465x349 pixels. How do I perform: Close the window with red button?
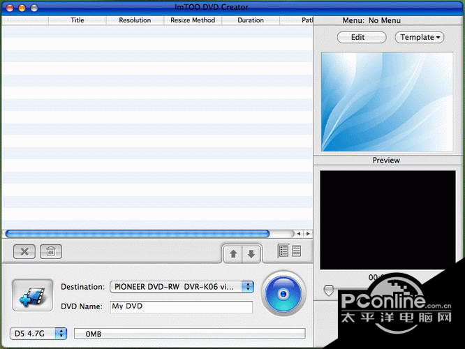[10, 8]
